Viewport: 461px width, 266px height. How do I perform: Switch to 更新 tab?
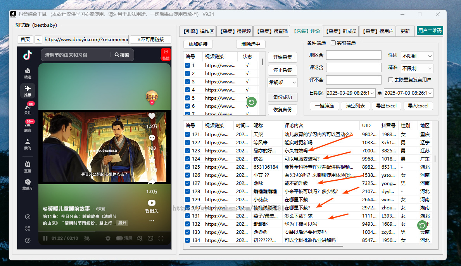coord(405,31)
